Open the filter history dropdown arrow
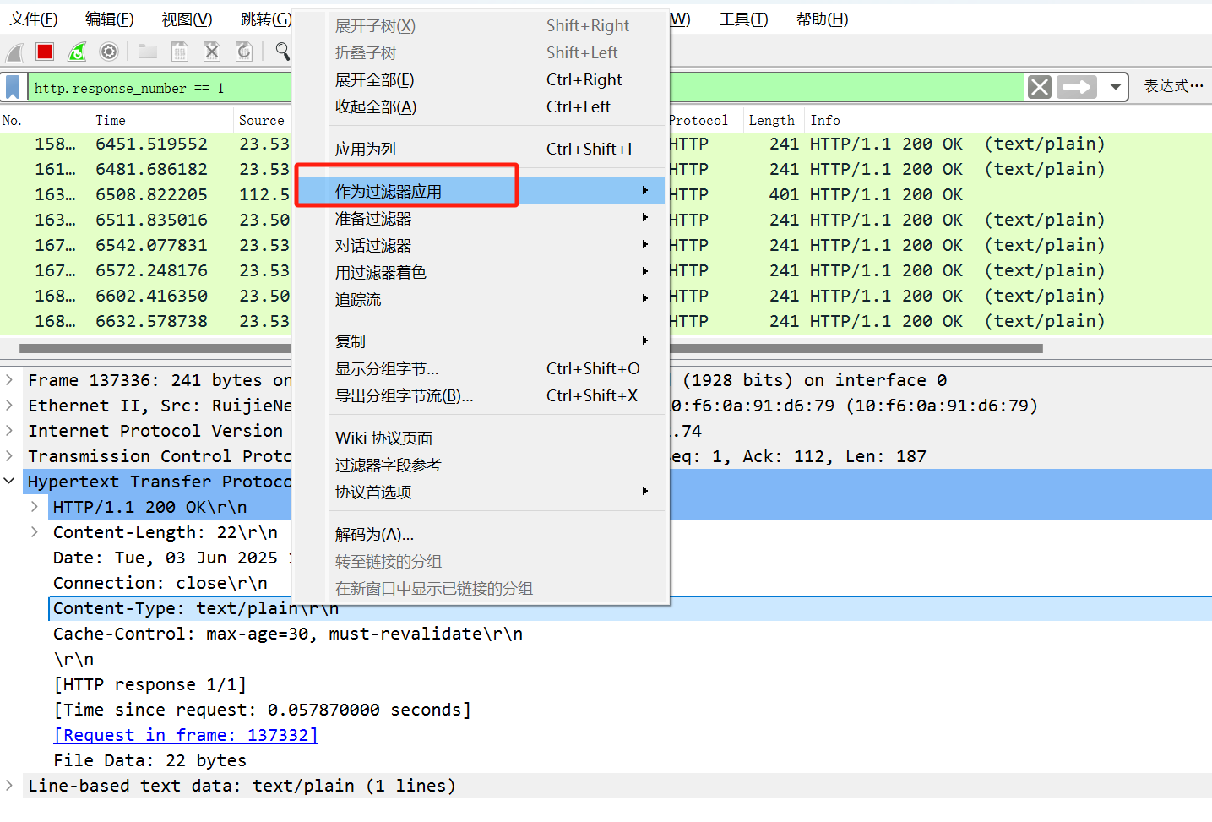1212x822 pixels. 1115,87
